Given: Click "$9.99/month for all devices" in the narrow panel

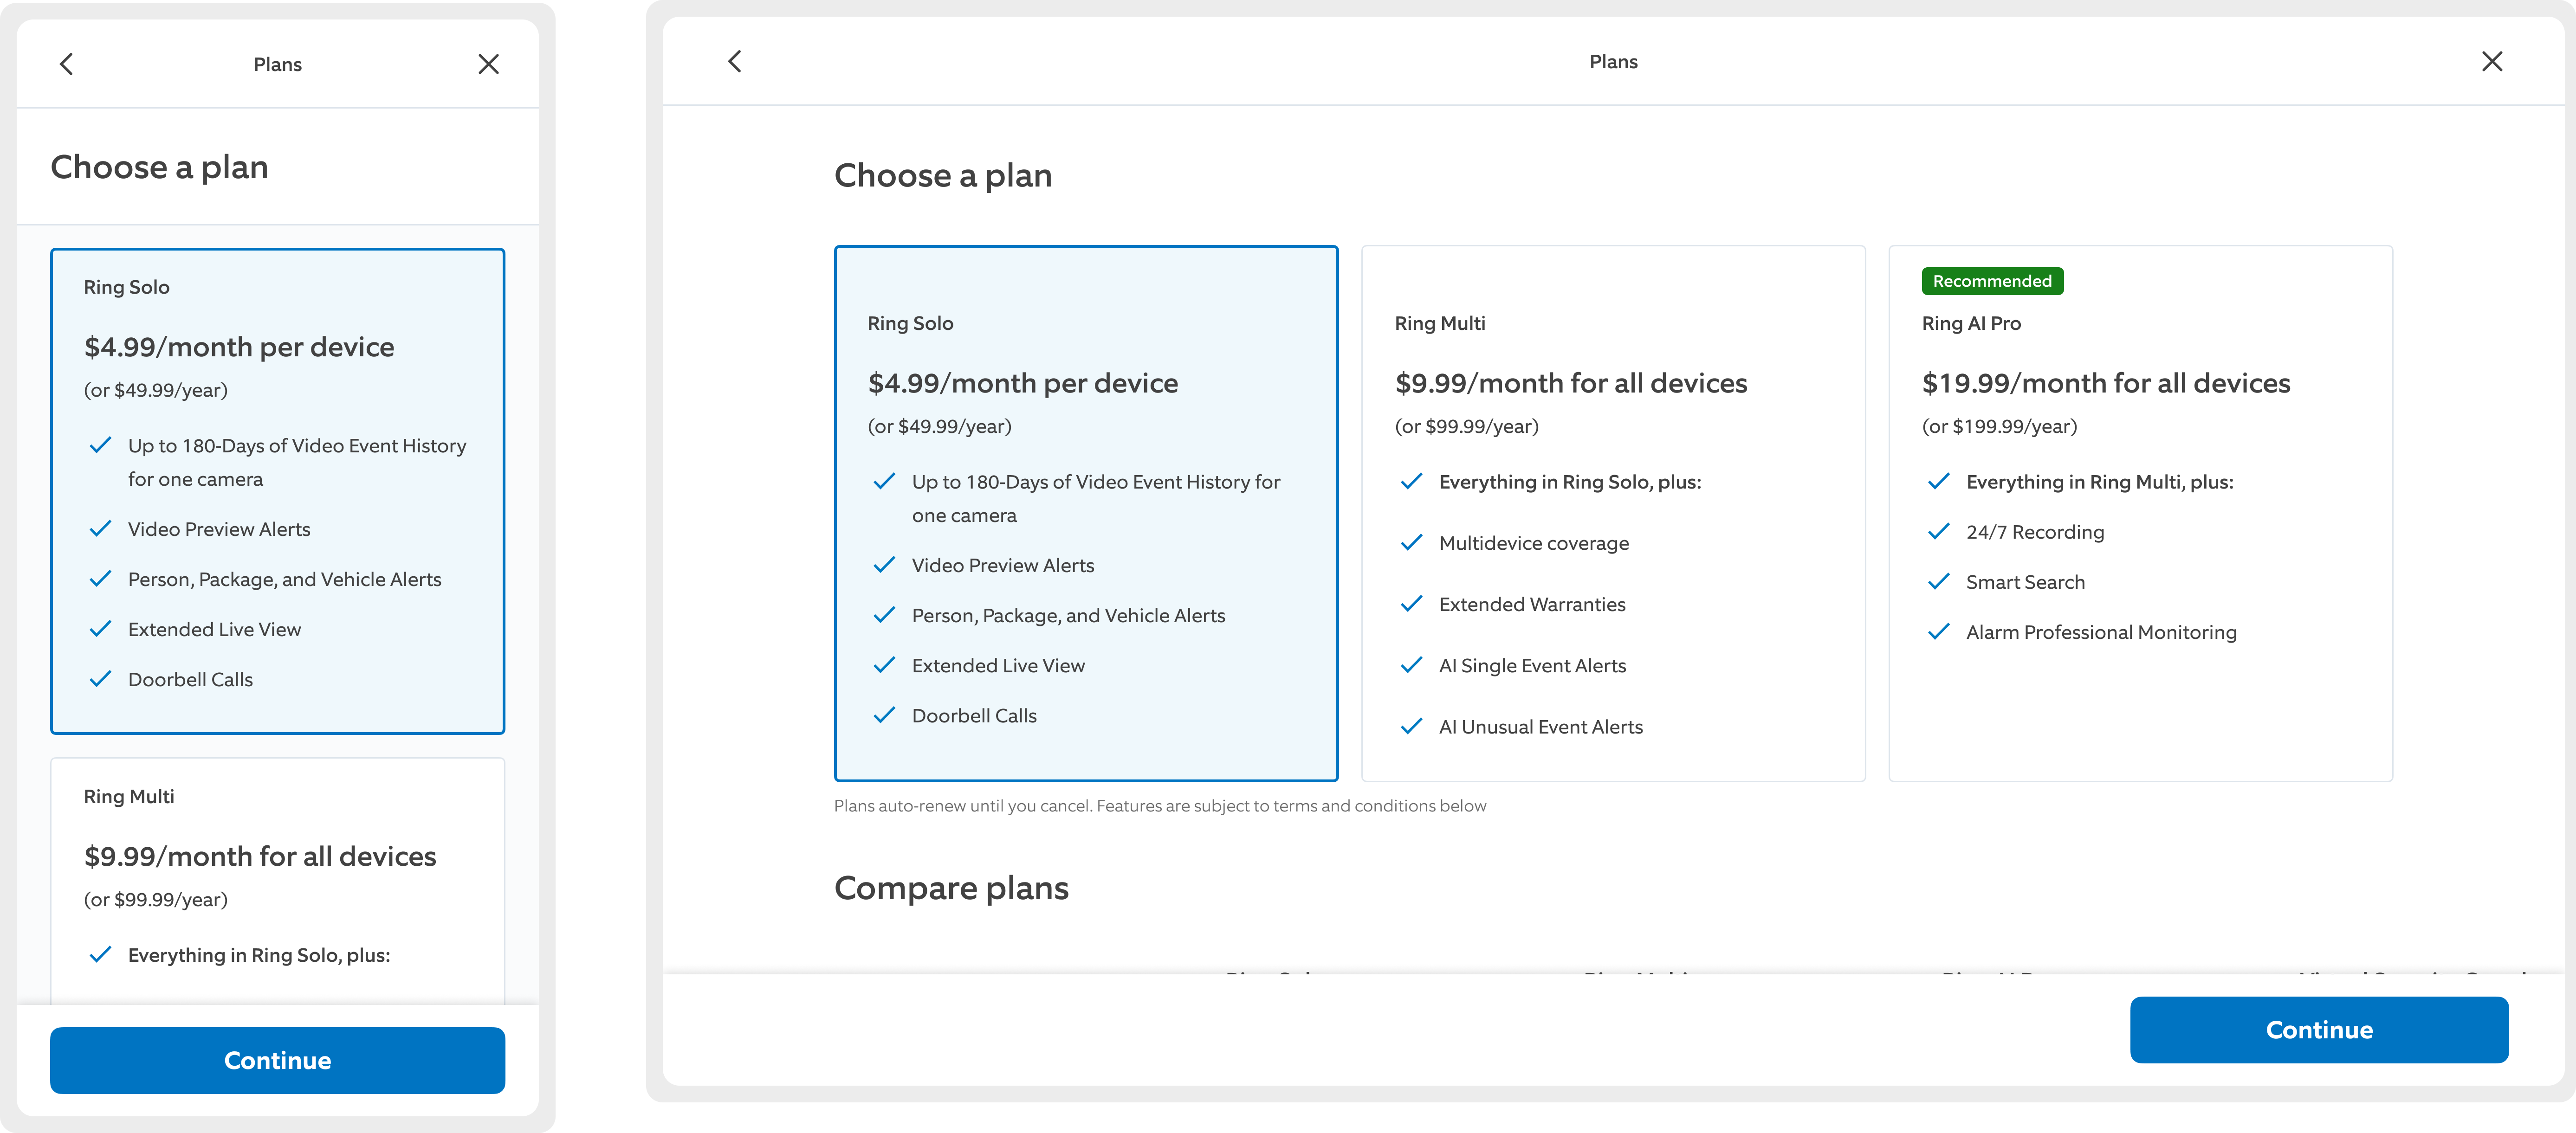Looking at the screenshot, I should (260, 856).
